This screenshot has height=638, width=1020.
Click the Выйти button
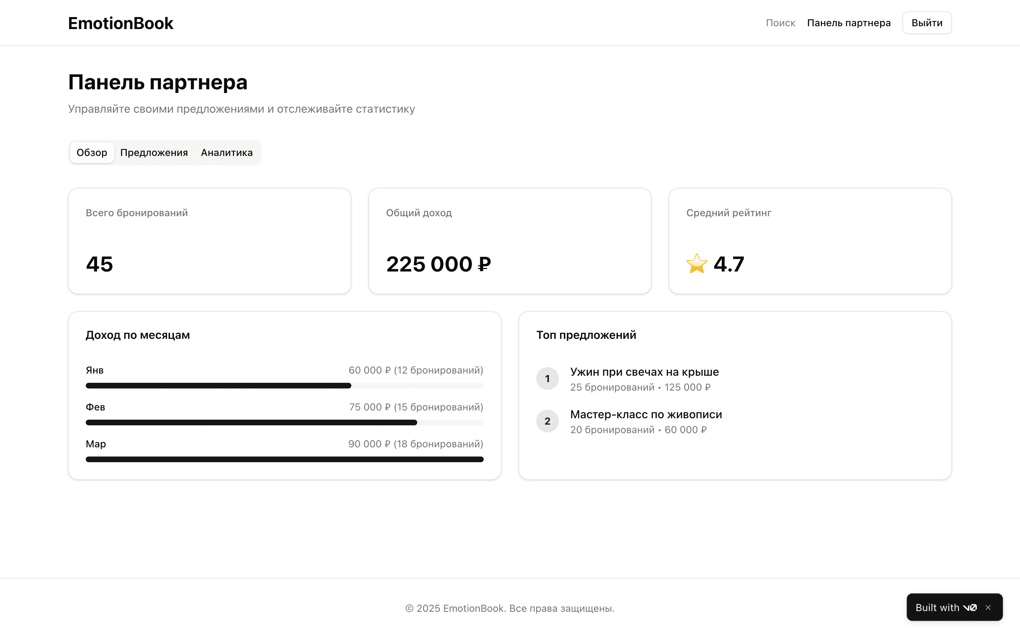click(927, 23)
